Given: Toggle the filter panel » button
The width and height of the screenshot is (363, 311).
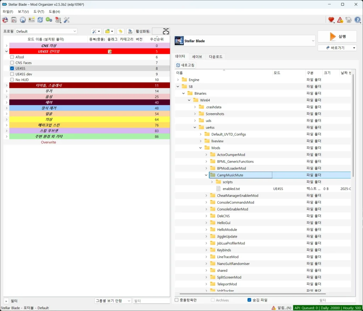Looking at the screenshot, I should click(x=6, y=301).
